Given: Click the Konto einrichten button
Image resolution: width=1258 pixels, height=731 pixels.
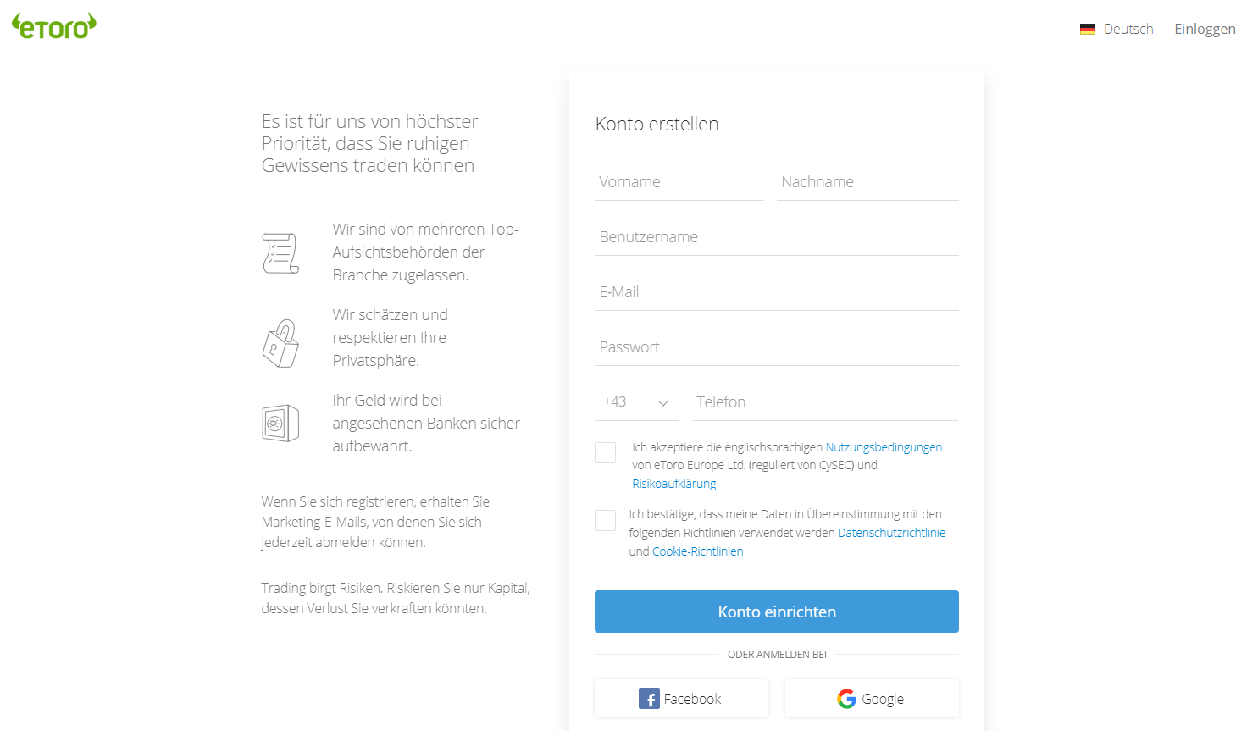Looking at the screenshot, I should tap(777, 612).
